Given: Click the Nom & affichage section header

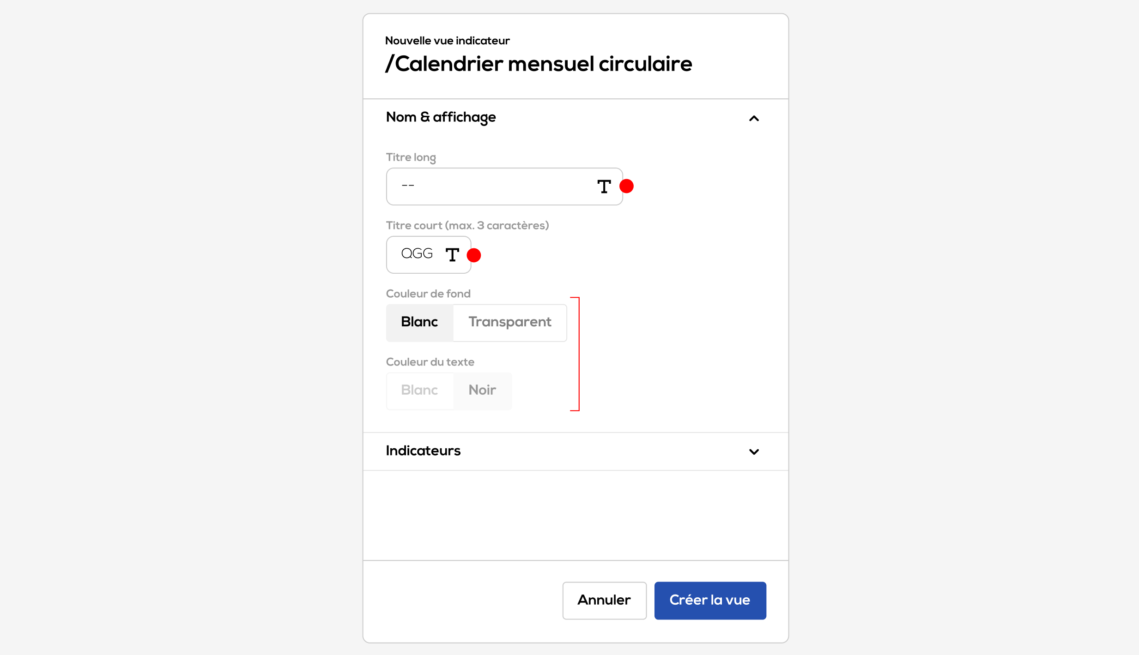Looking at the screenshot, I should 576,118.
